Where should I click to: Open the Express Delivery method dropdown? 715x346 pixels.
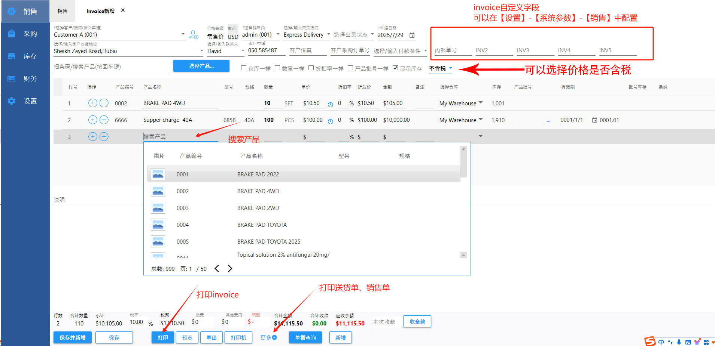(328, 34)
